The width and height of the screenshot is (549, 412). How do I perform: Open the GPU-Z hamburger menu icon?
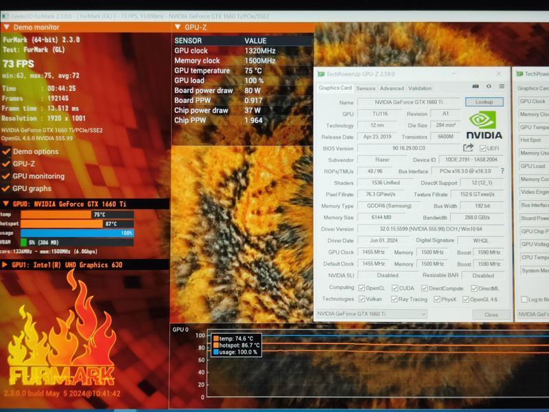(x=502, y=87)
